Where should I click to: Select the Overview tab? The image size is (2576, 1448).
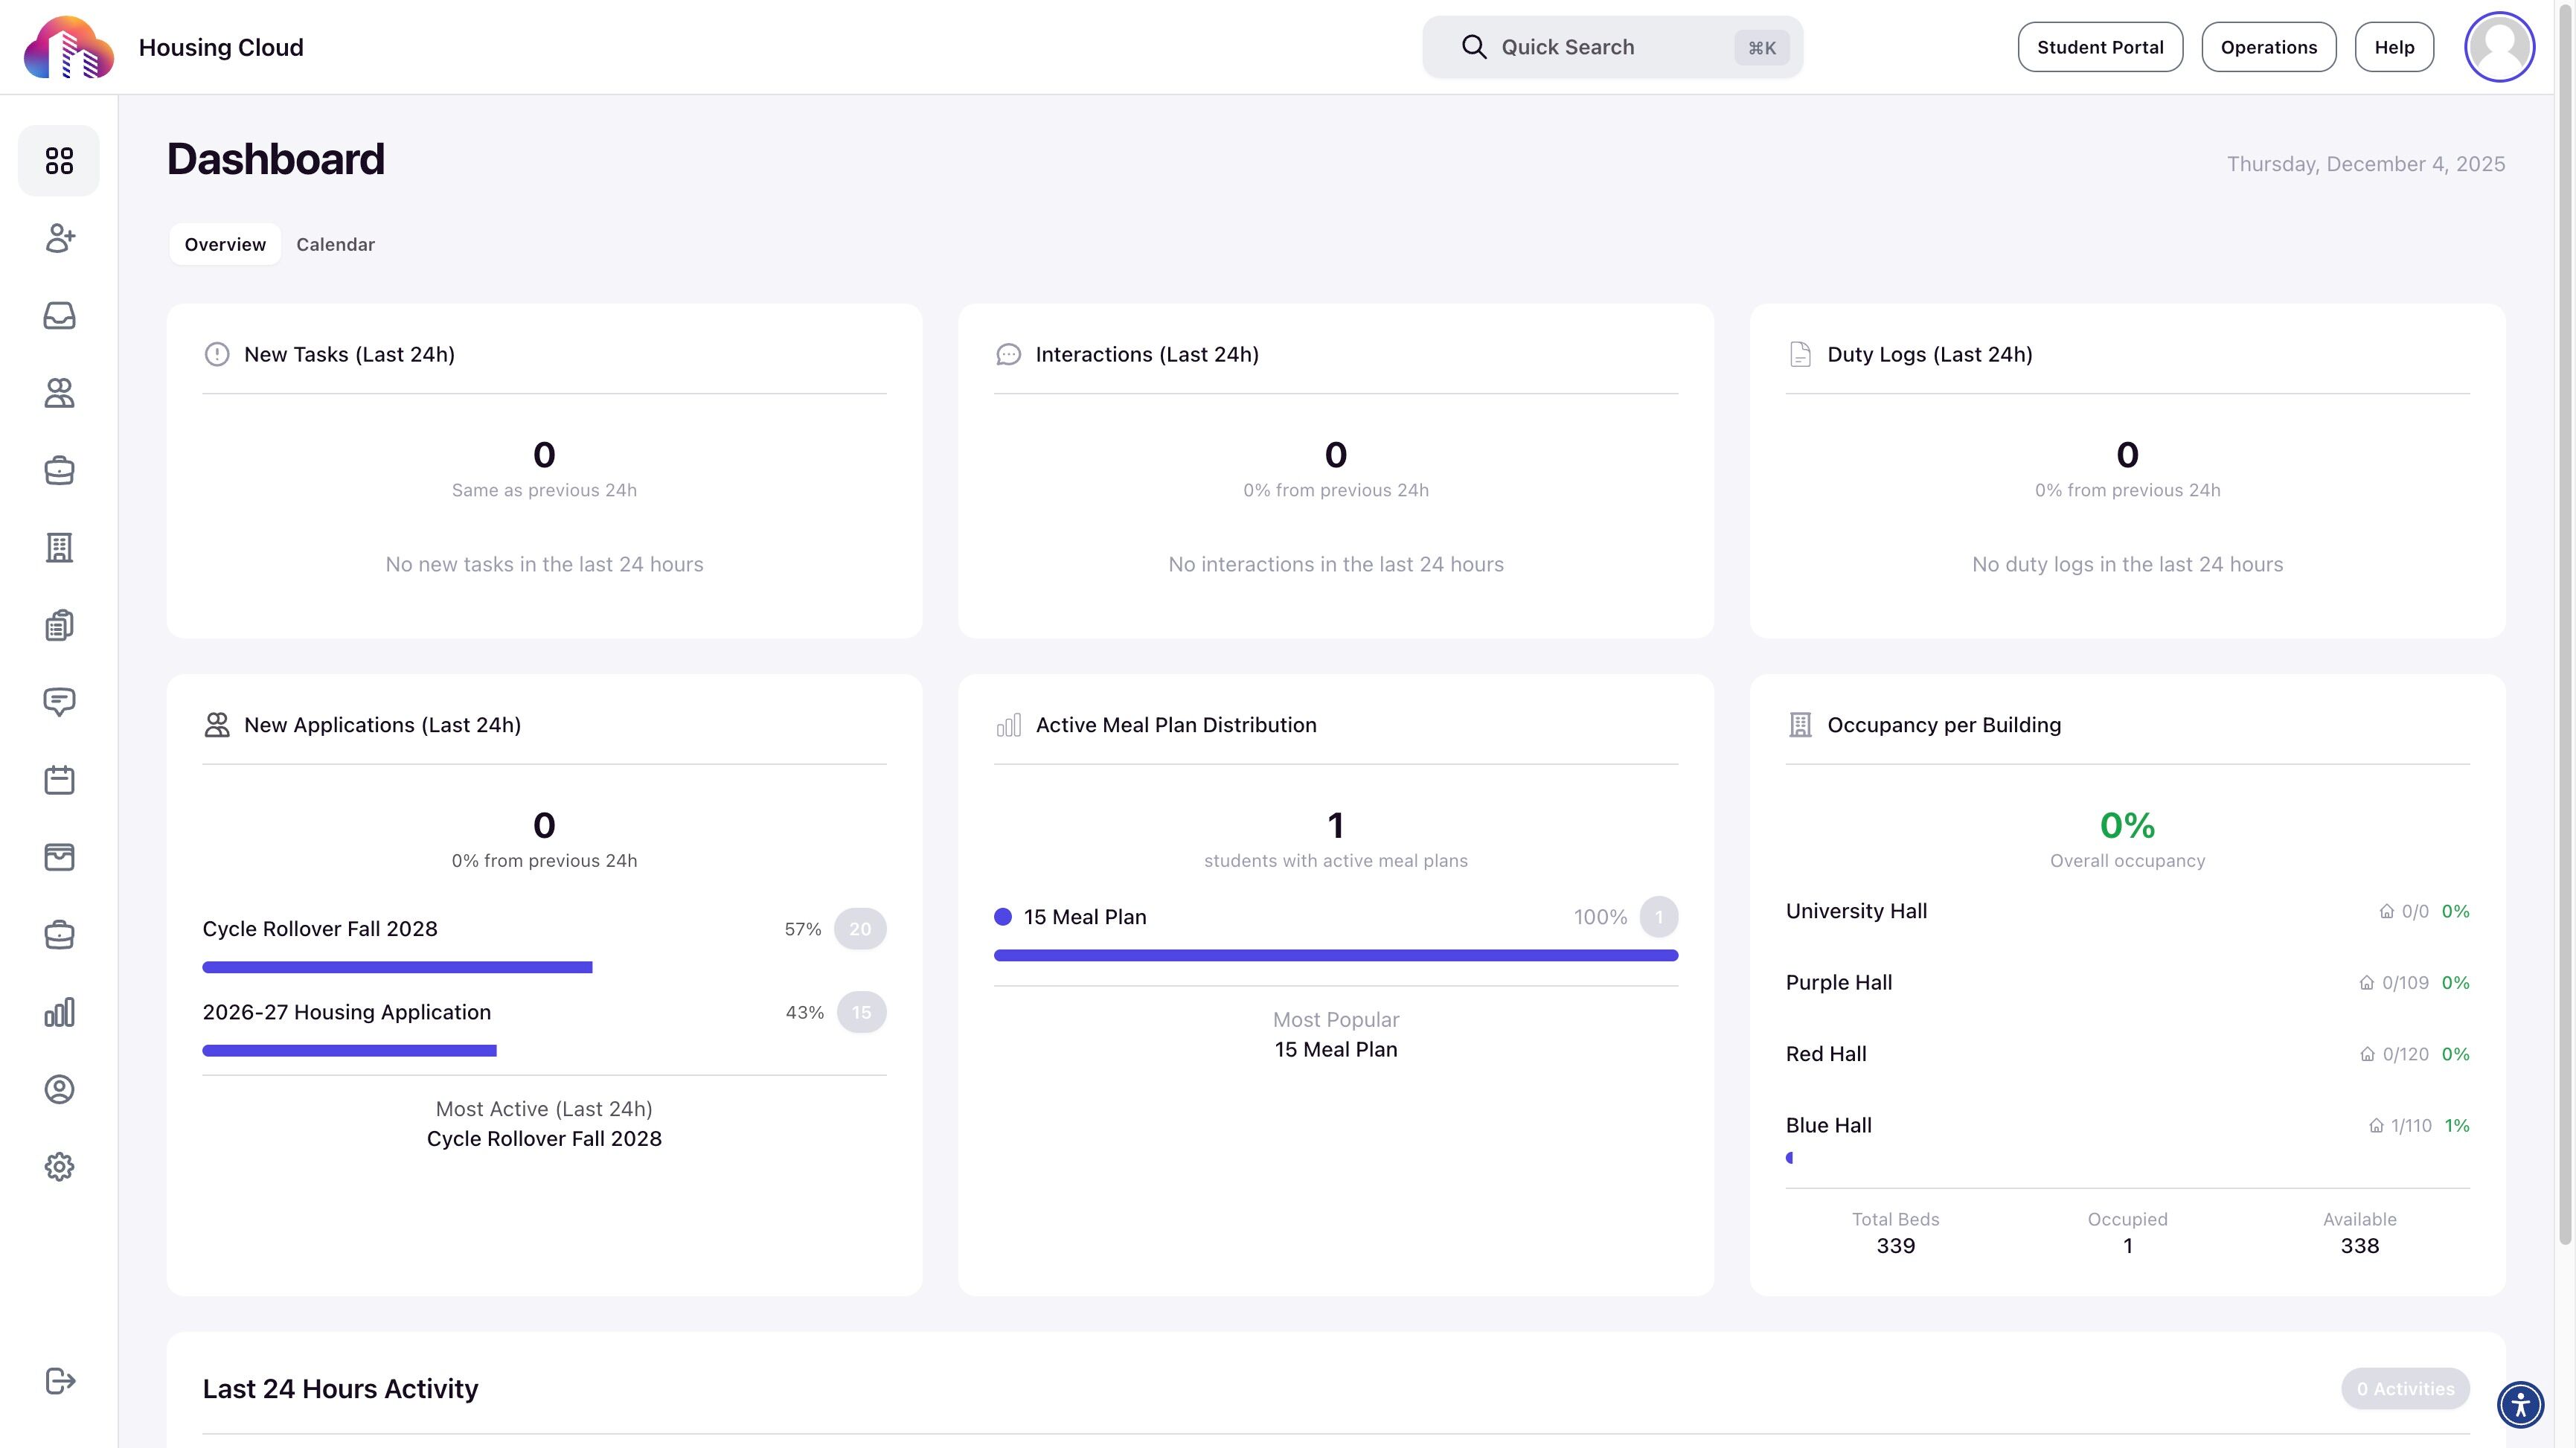pyautogui.click(x=225, y=245)
